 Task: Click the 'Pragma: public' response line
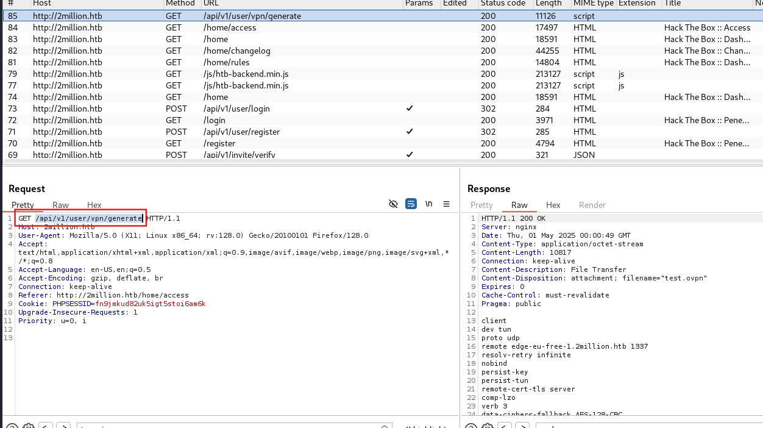511,304
